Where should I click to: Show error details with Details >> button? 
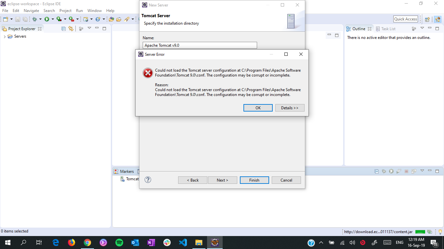tap(290, 108)
